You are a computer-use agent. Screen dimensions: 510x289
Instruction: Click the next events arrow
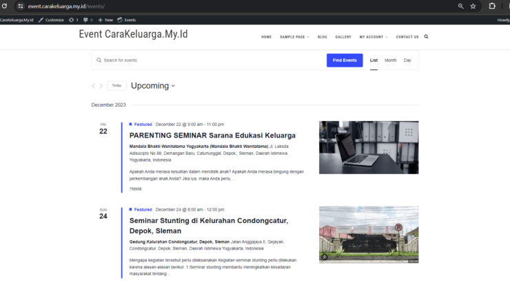[101, 86]
